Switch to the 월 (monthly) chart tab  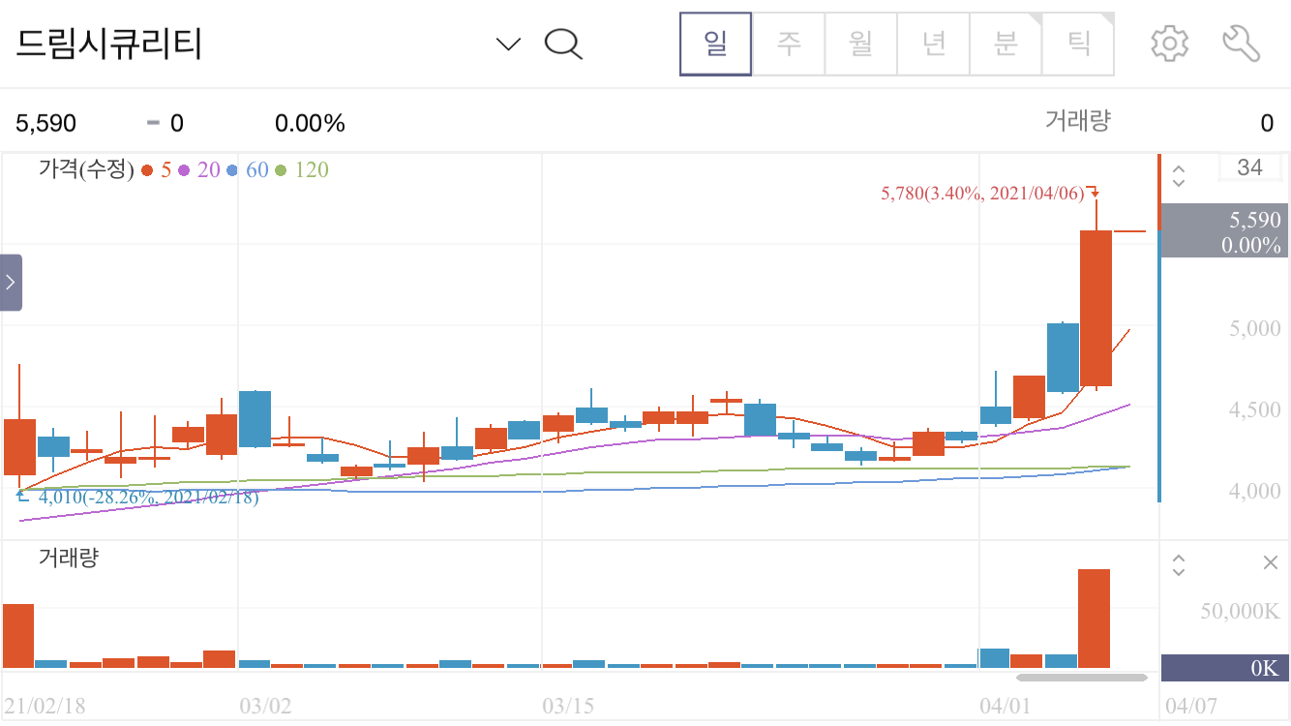pos(861,44)
